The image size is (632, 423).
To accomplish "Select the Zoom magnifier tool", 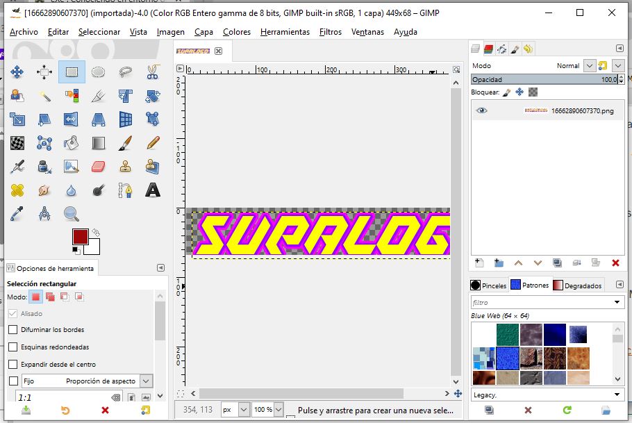I will 71,214.
